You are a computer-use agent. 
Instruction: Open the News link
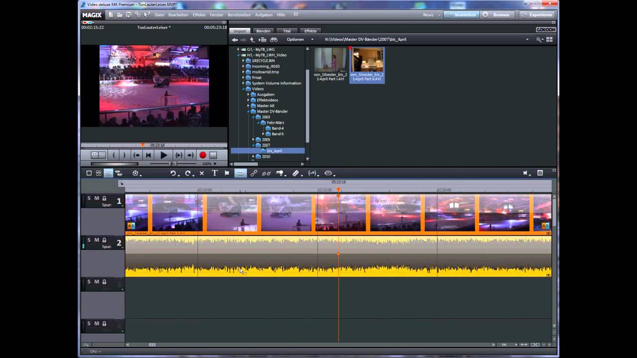click(428, 15)
